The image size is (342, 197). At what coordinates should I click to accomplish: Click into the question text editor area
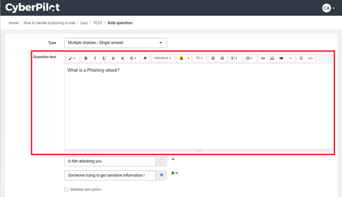pos(199,107)
